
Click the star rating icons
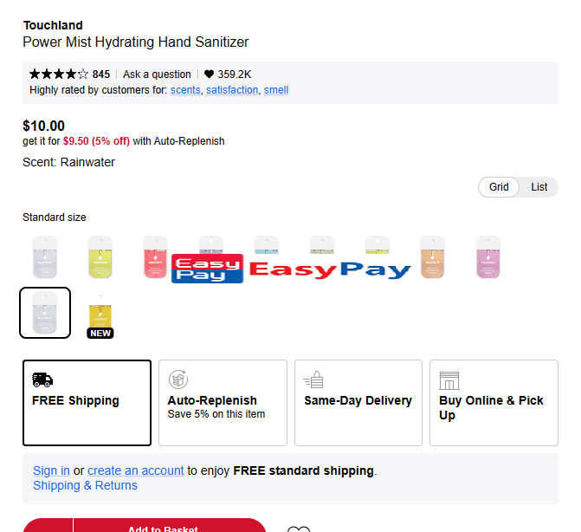59,75
